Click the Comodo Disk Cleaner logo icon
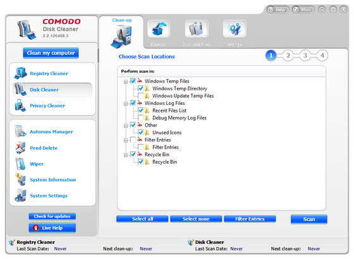The image size is (354, 259). [x=27, y=30]
